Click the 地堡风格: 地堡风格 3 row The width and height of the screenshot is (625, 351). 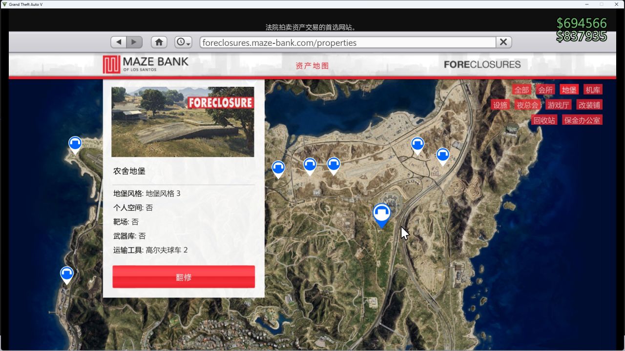click(147, 194)
